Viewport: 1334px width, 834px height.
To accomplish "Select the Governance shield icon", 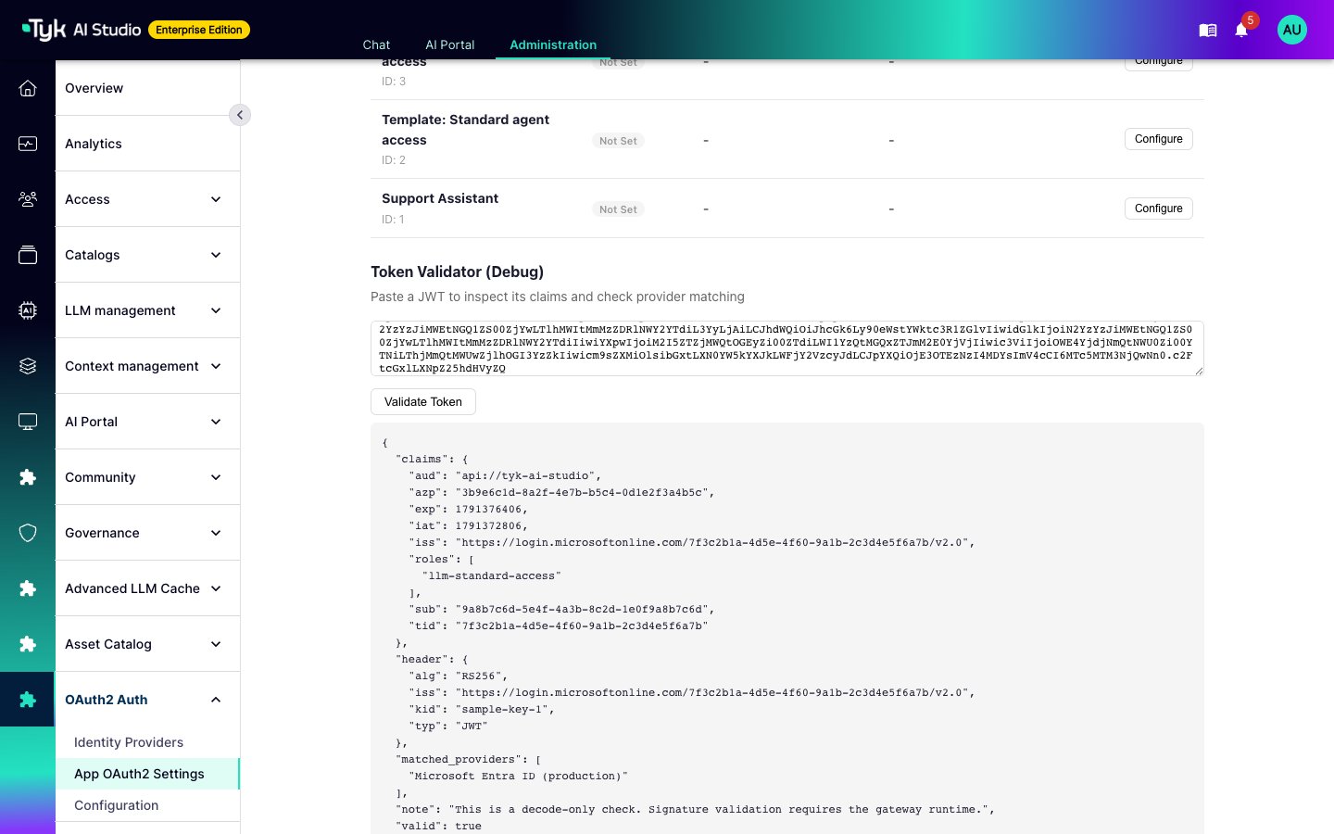I will tap(28, 533).
